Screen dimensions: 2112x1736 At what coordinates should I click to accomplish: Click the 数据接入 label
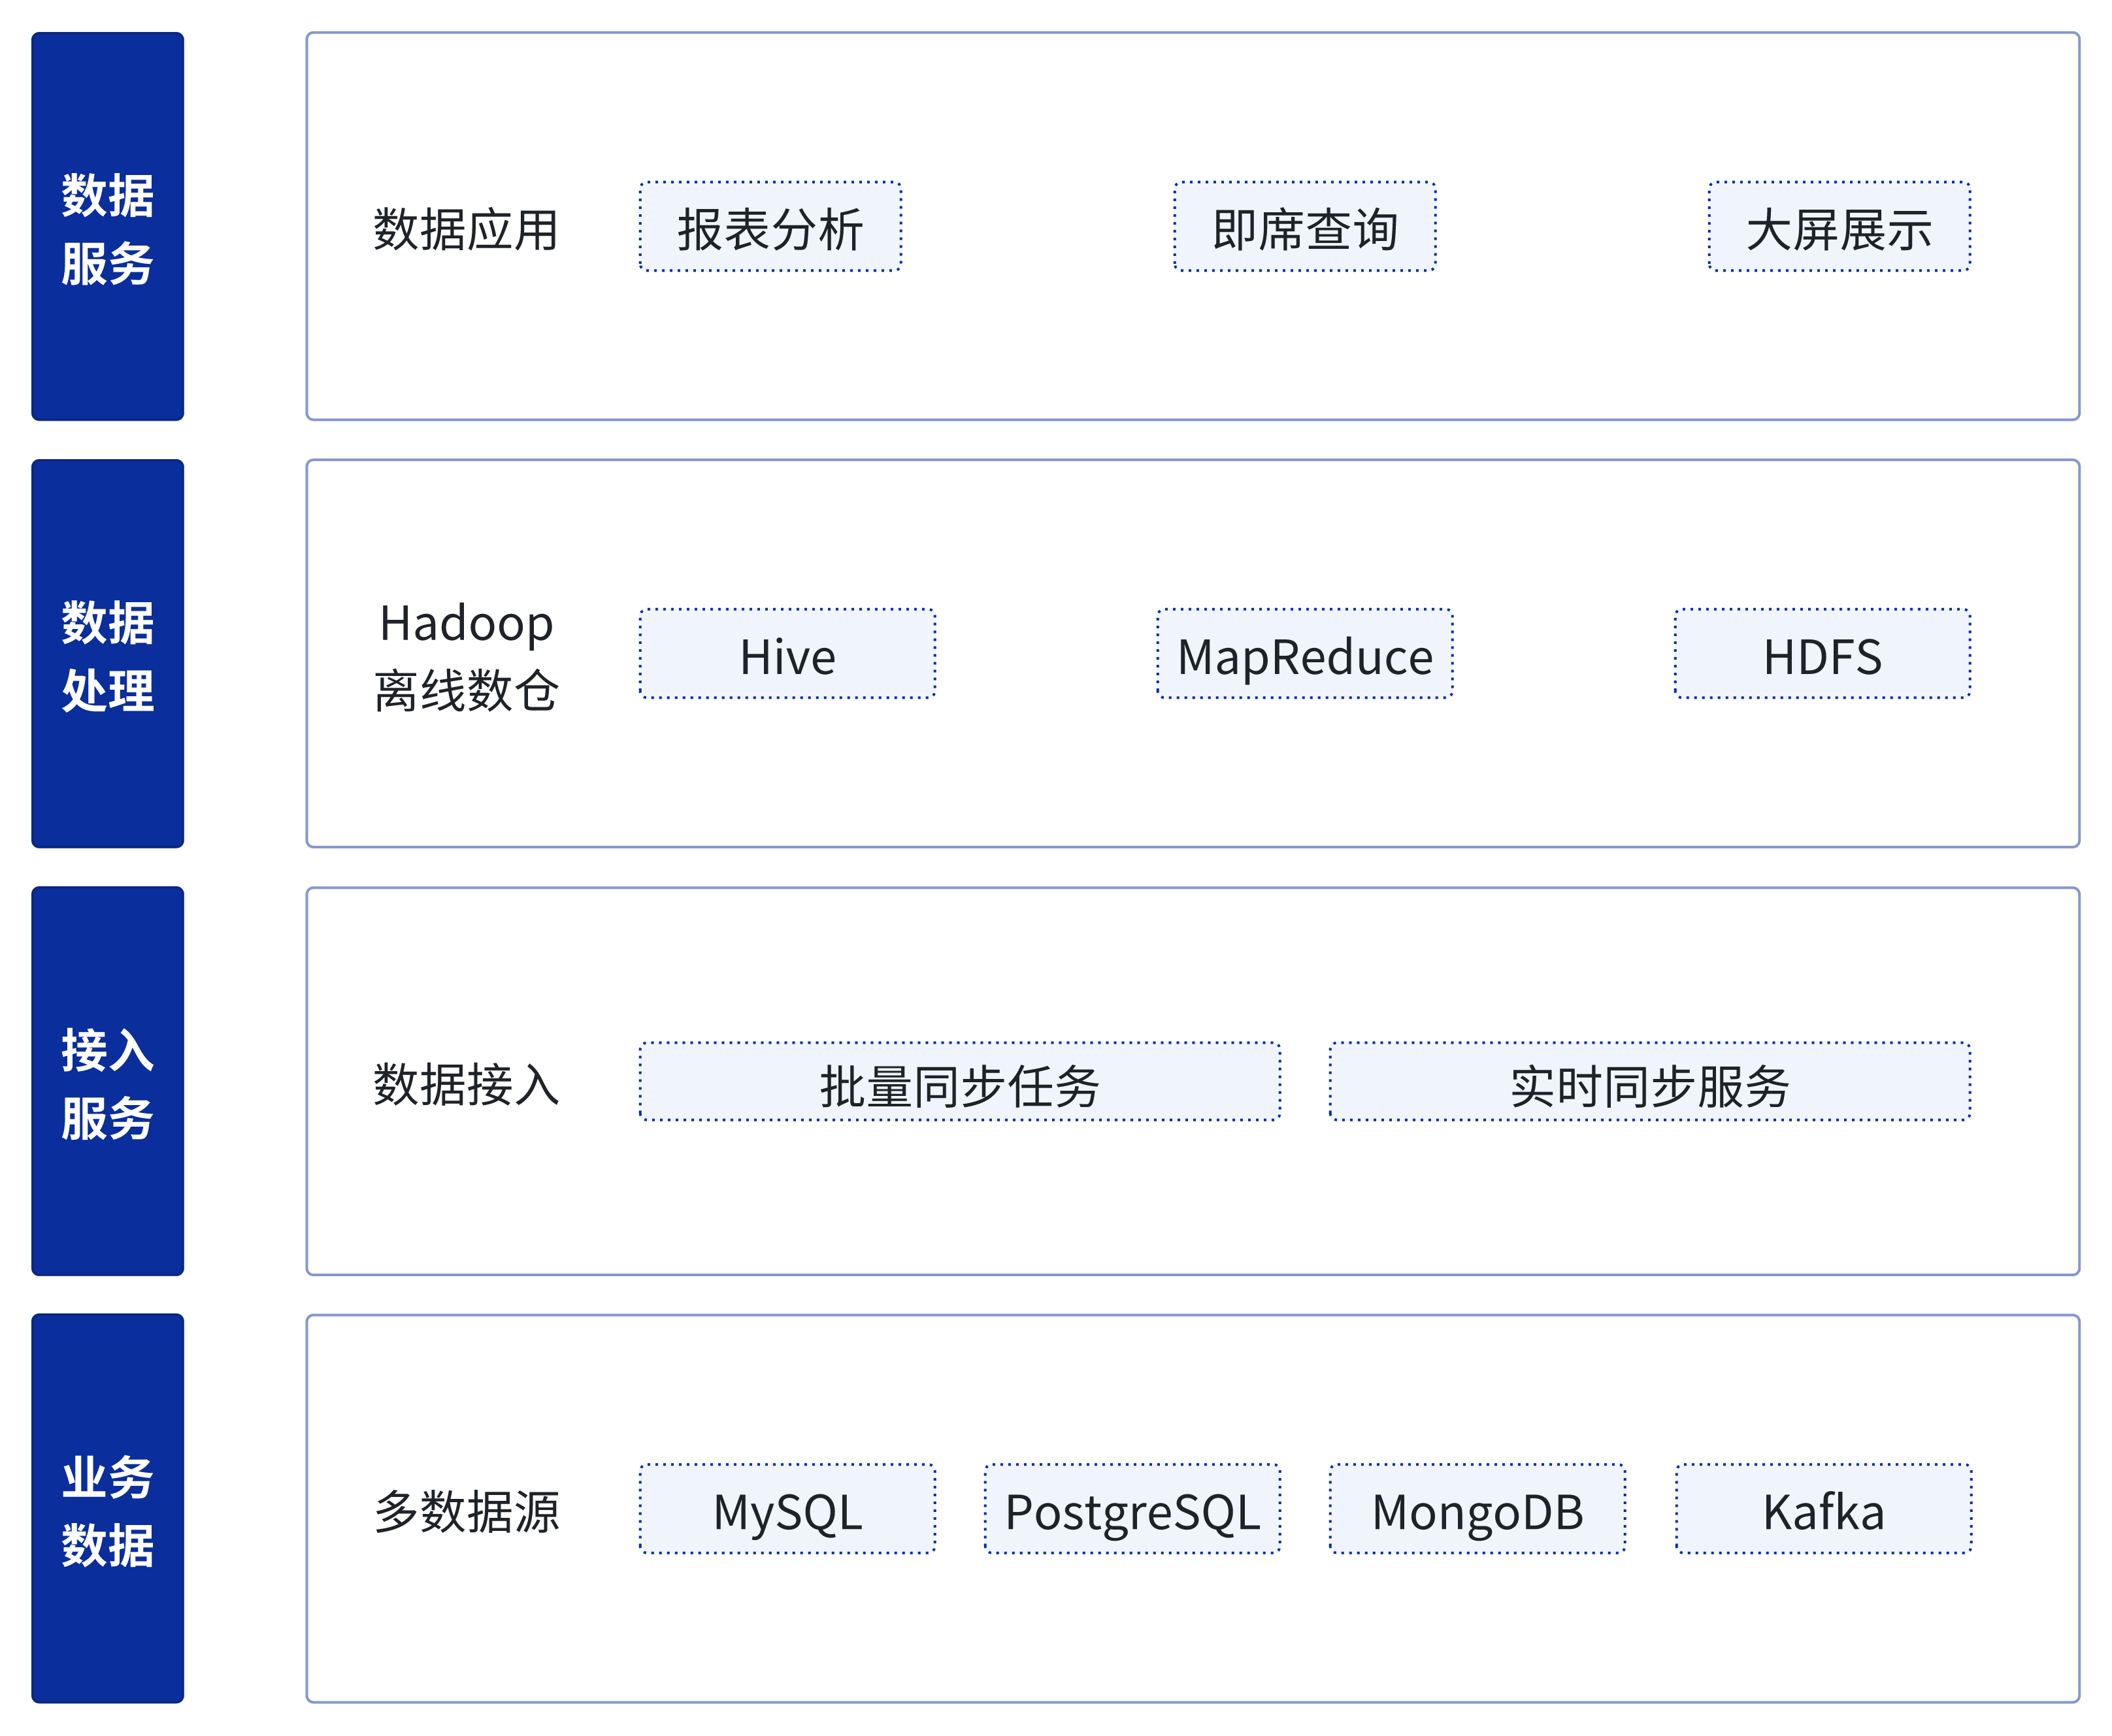pyautogui.click(x=465, y=1084)
